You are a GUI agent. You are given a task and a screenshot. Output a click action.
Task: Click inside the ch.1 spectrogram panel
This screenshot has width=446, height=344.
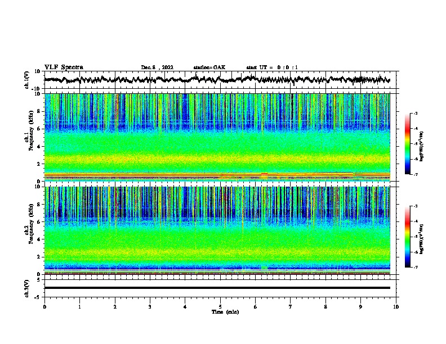point(217,137)
